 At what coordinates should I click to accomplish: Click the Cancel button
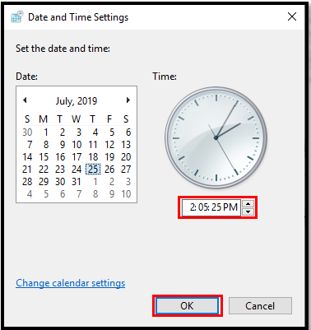coord(260,306)
